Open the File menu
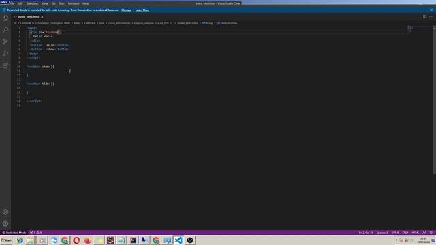436x245 pixels. [x=12, y=3]
